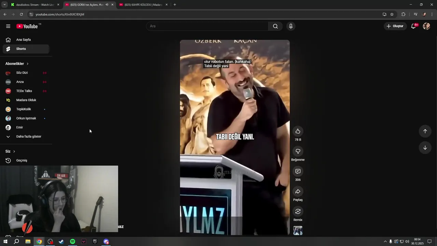Open Windows taskbar search
Screen dimensions: 437x246
coord(16,242)
